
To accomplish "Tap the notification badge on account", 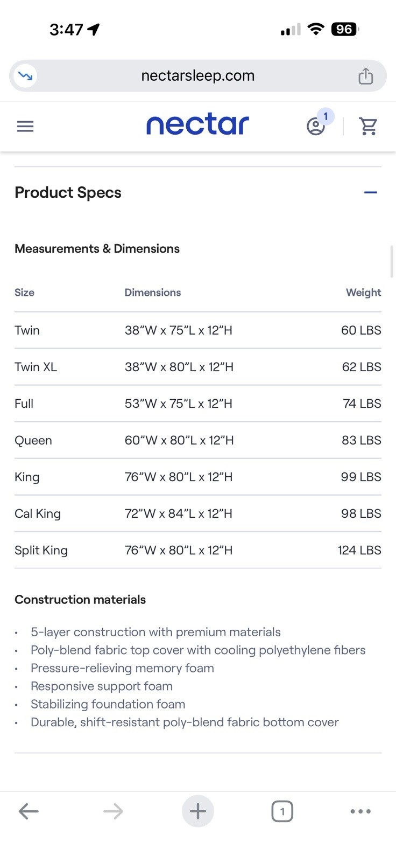I will click(326, 116).
